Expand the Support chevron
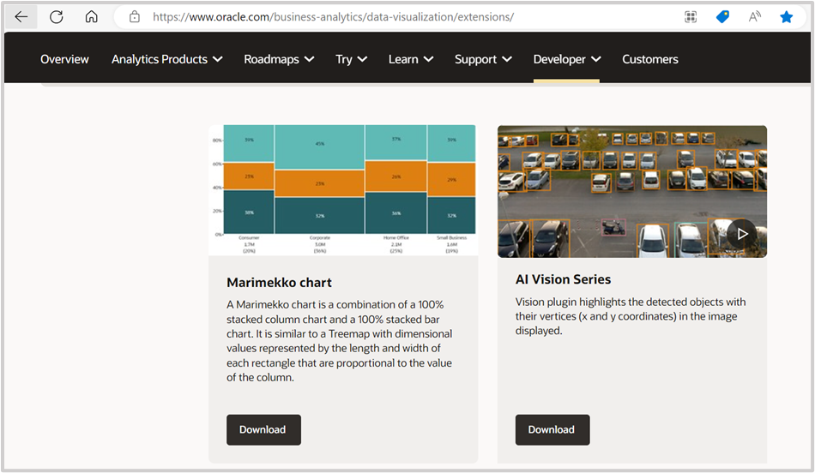 (507, 59)
